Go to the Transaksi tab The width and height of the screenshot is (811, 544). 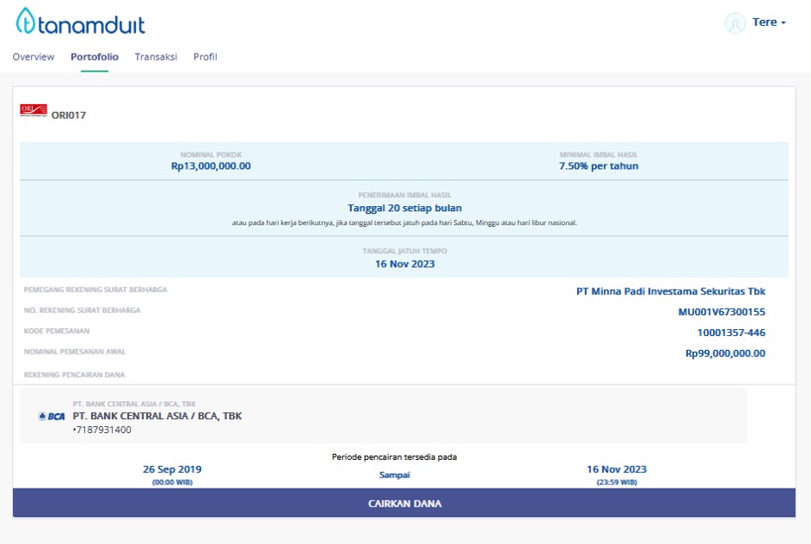point(156,57)
